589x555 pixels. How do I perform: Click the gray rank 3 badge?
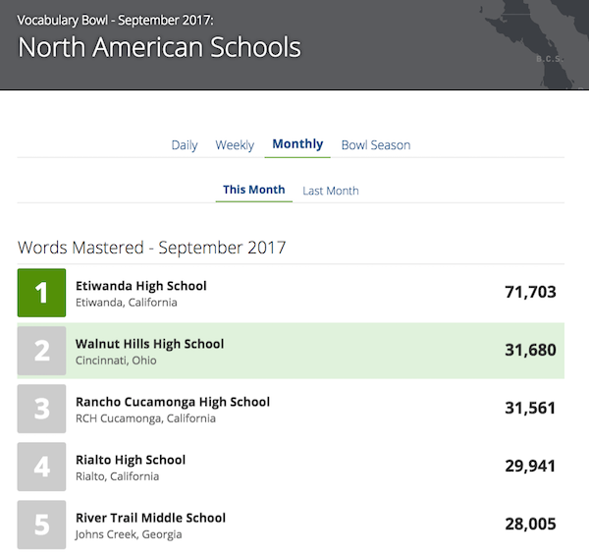coord(41,409)
